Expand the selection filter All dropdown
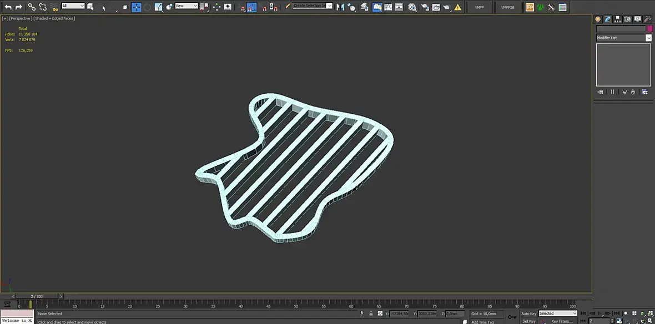This screenshot has height=324, width=655. tap(73, 6)
